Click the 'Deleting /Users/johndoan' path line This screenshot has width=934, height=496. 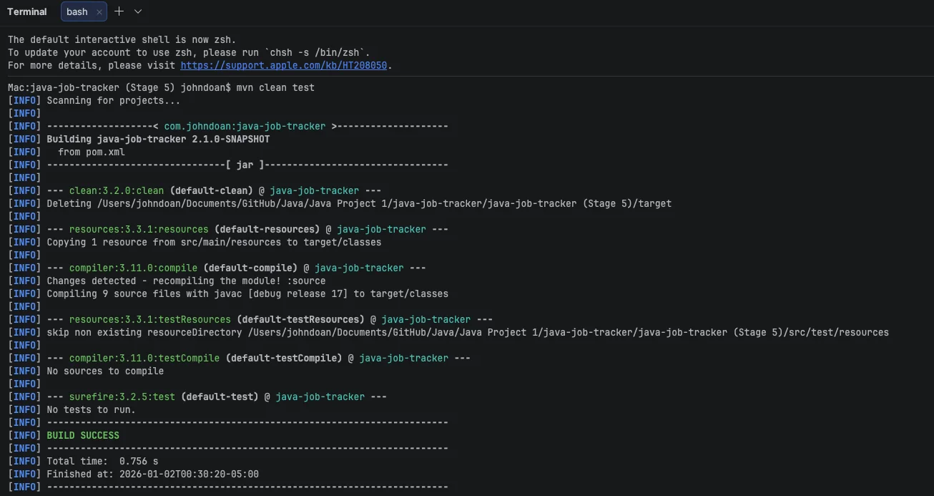(x=359, y=203)
